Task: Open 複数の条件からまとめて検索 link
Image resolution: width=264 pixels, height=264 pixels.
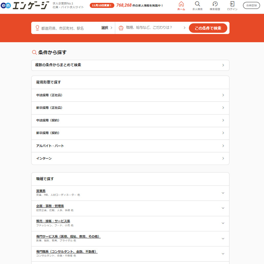Action: tap(130, 65)
